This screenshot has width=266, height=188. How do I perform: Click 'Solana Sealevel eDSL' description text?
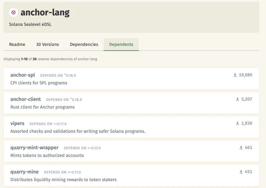click(30, 24)
